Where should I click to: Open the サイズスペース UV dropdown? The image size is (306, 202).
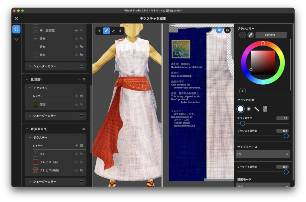[x=263, y=154]
